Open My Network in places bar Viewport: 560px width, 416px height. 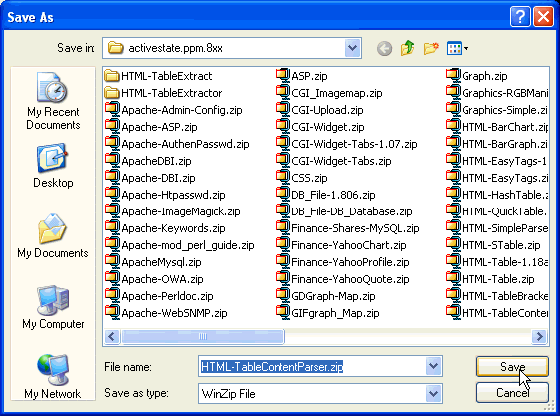pyautogui.click(x=53, y=377)
